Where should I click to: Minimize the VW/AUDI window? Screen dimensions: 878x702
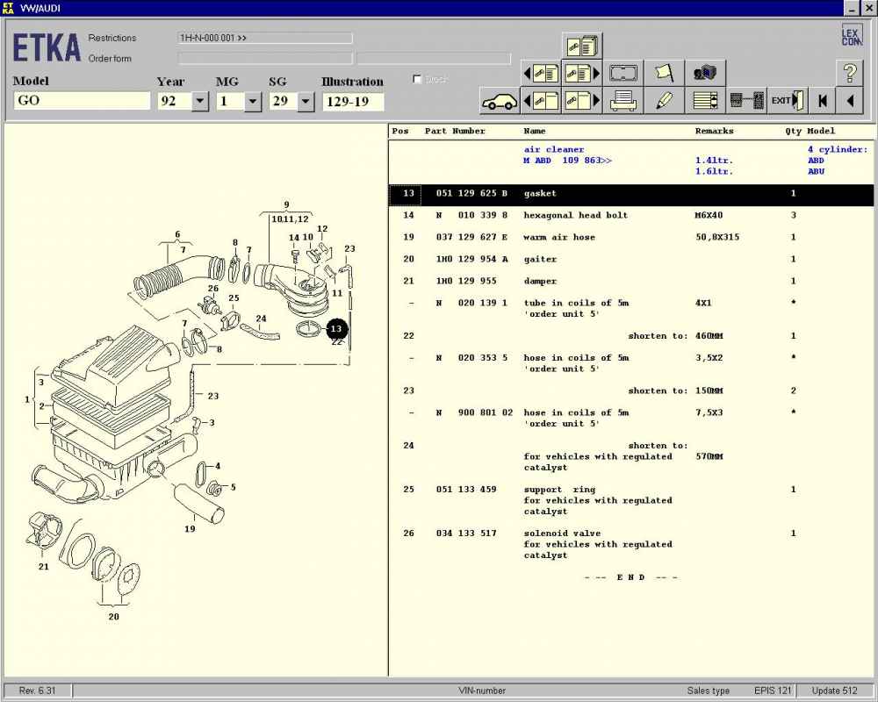(x=851, y=8)
